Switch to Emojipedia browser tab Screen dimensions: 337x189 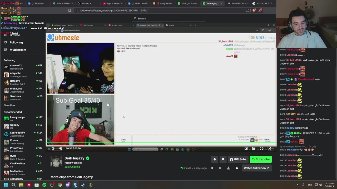pos(163,3)
